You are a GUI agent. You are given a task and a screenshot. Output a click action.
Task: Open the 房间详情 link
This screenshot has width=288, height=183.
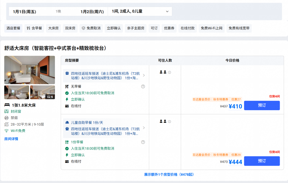(x=11, y=139)
